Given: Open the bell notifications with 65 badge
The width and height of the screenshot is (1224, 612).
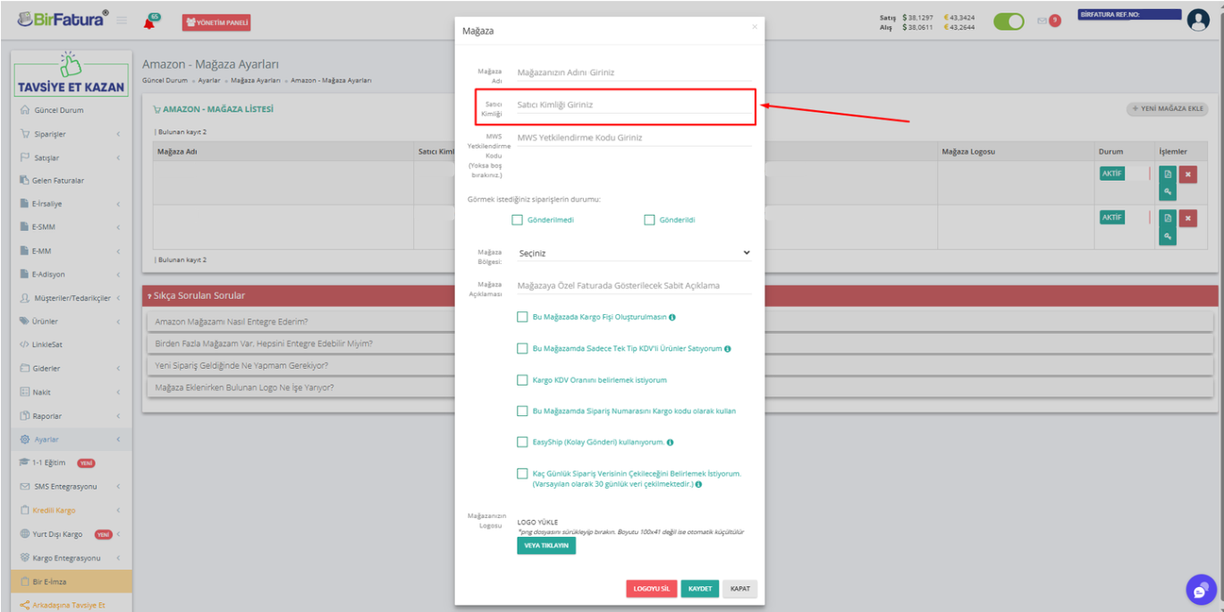Looking at the screenshot, I should coord(151,21).
